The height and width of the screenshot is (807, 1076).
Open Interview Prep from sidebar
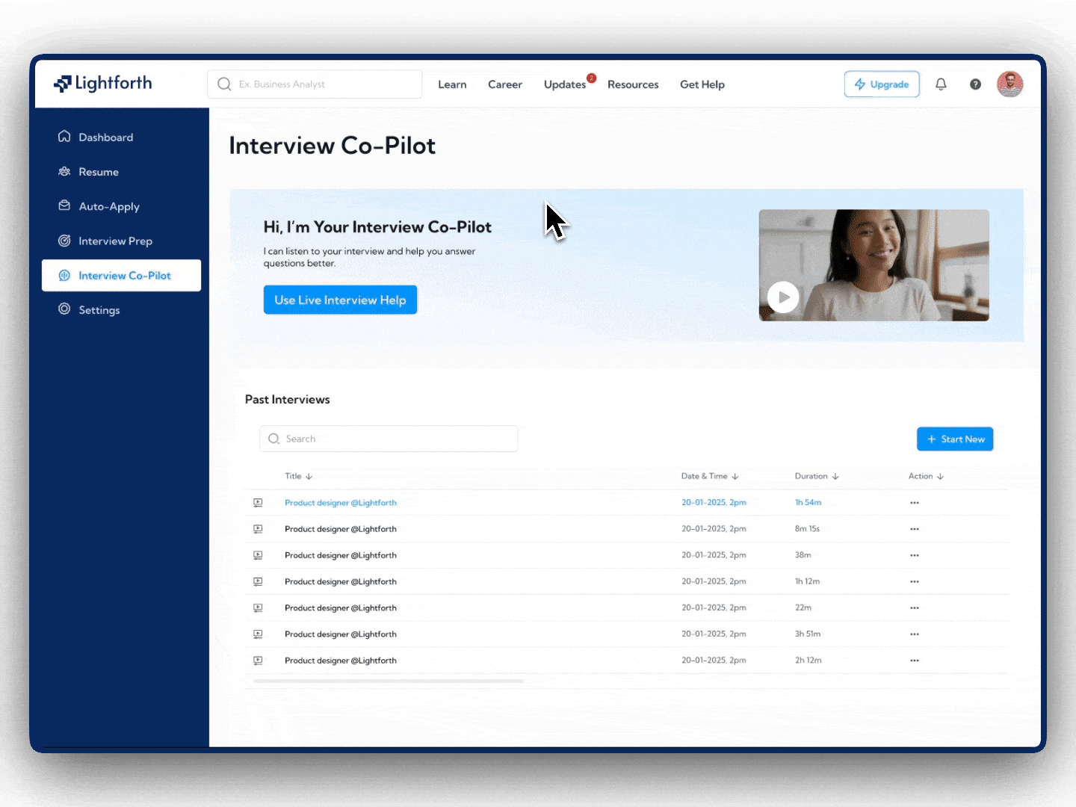pyautogui.click(x=115, y=241)
